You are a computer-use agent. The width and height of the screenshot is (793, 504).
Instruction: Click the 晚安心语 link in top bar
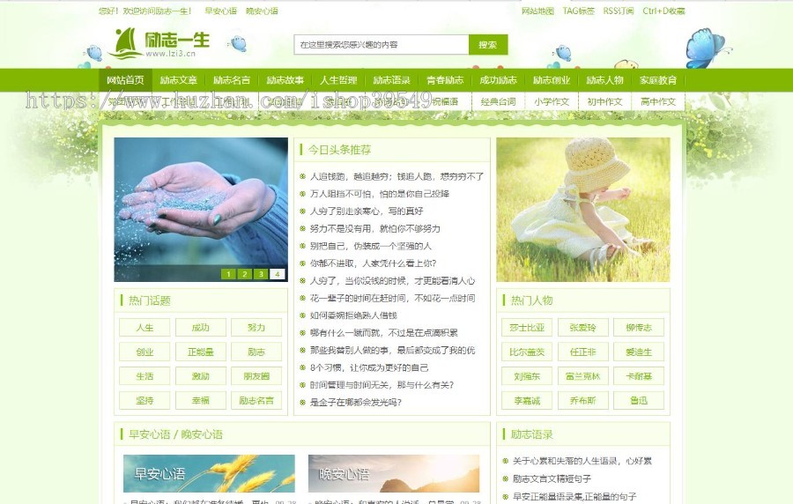[x=262, y=11]
